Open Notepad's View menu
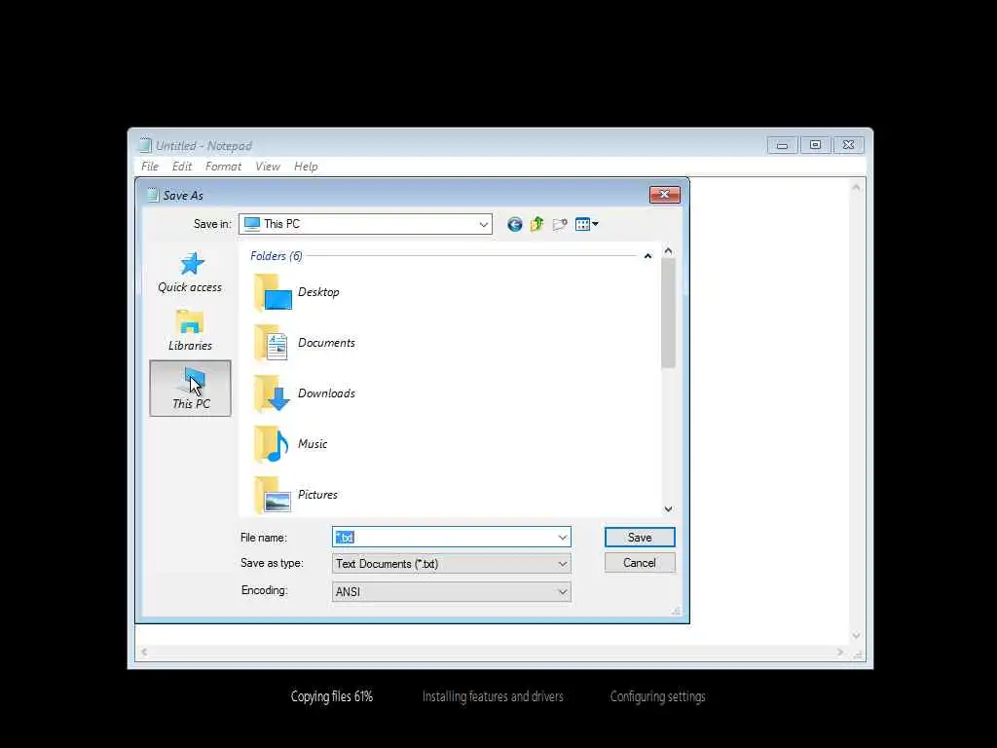Viewport: 997px width, 748px height. (268, 167)
